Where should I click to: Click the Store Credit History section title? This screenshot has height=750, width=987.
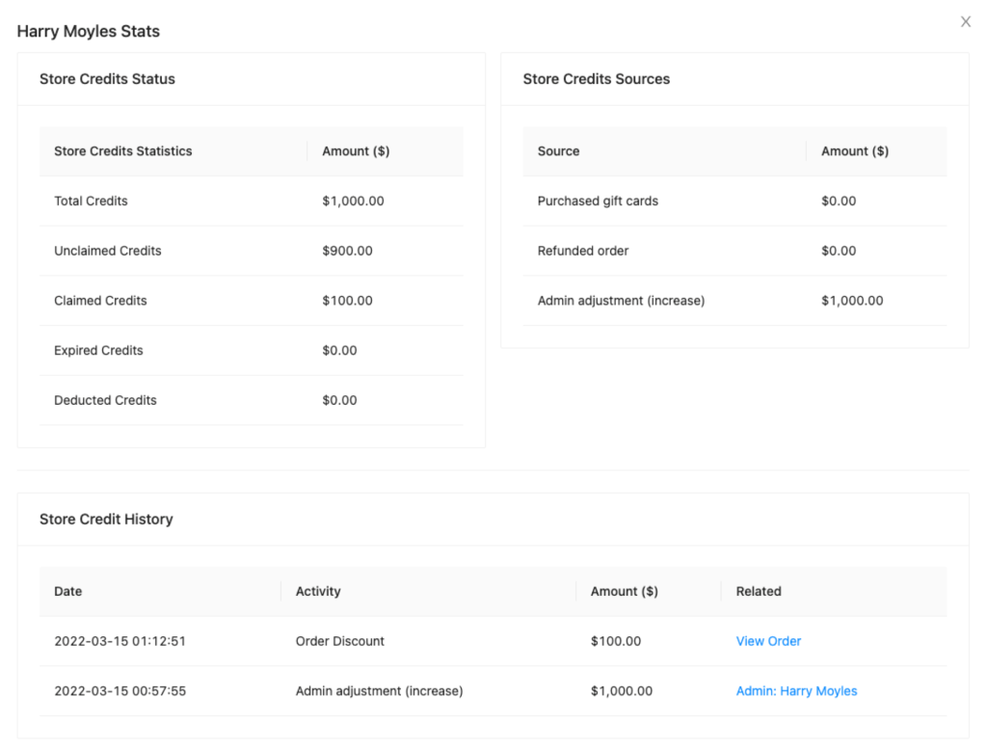point(106,519)
